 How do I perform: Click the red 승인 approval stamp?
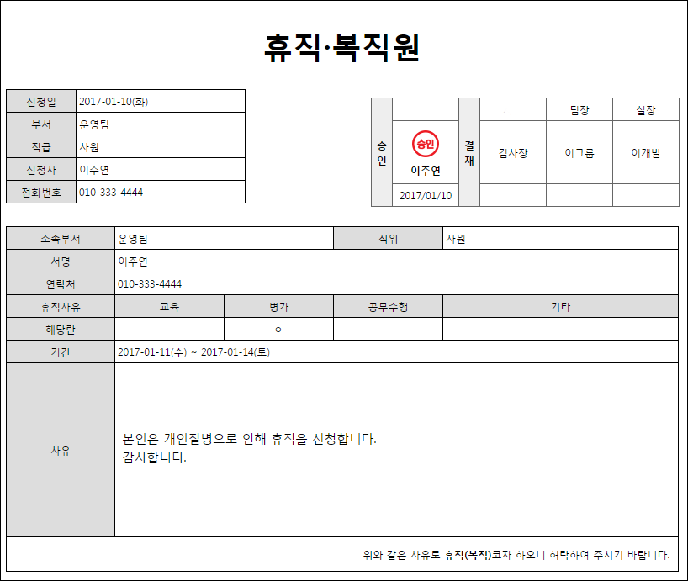pos(425,144)
